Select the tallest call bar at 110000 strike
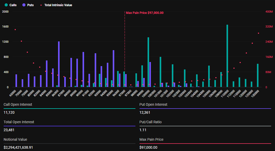The image size is (275, 151). (x=227, y=56)
